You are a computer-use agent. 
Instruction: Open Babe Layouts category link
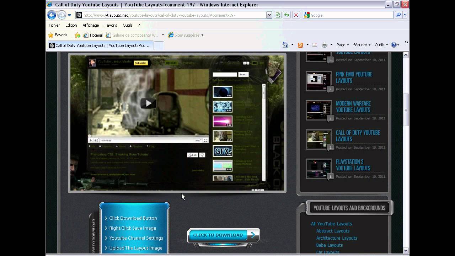[330, 245]
